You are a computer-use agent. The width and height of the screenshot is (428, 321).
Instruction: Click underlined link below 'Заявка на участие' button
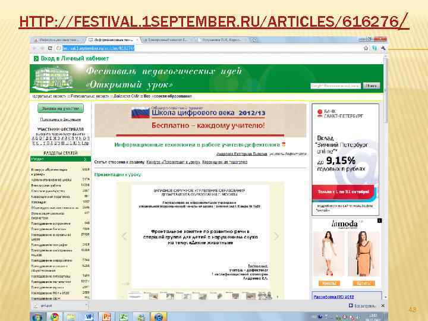61,119
